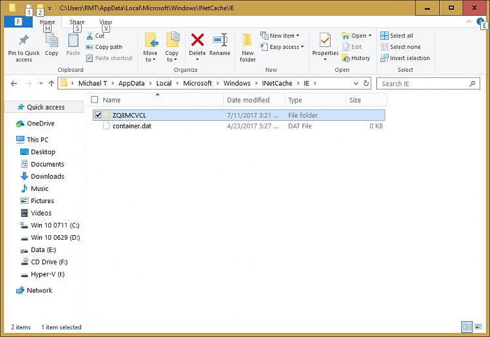Navigate up one folder level
The width and height of the screenshot is (490, 337).
[x=52, y=84]
